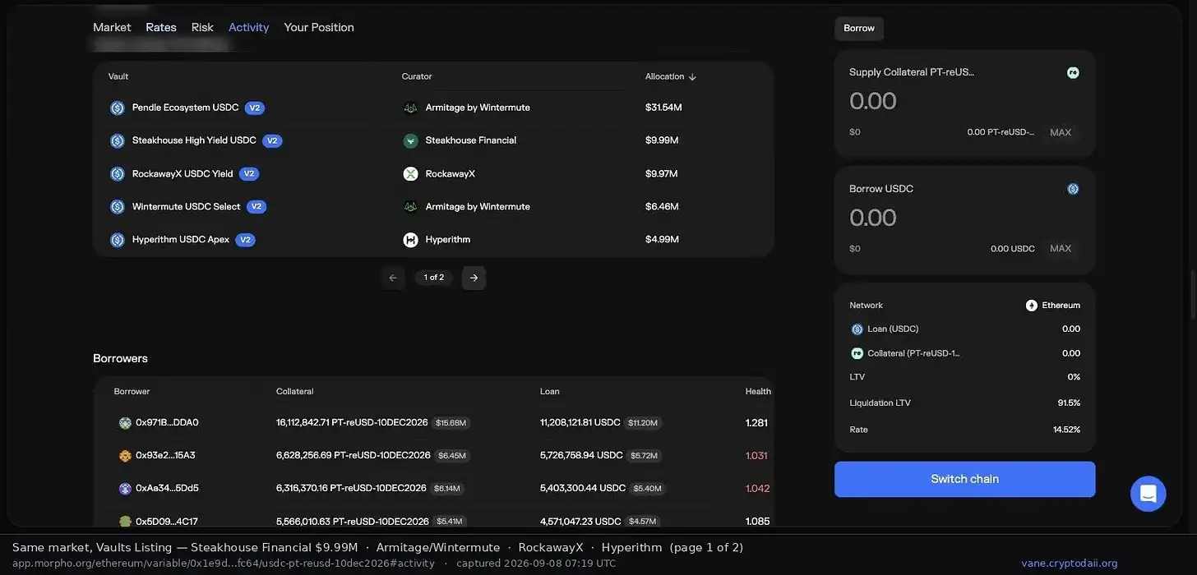Click supply collateral amount field 0.00
The image size is (1197, 575).
[x=873, y=101]
